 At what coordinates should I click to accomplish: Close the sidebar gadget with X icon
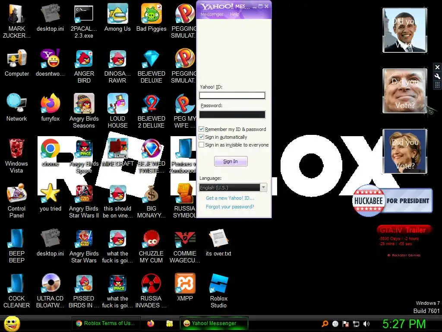pyautogui.click(x=437, y=67)
